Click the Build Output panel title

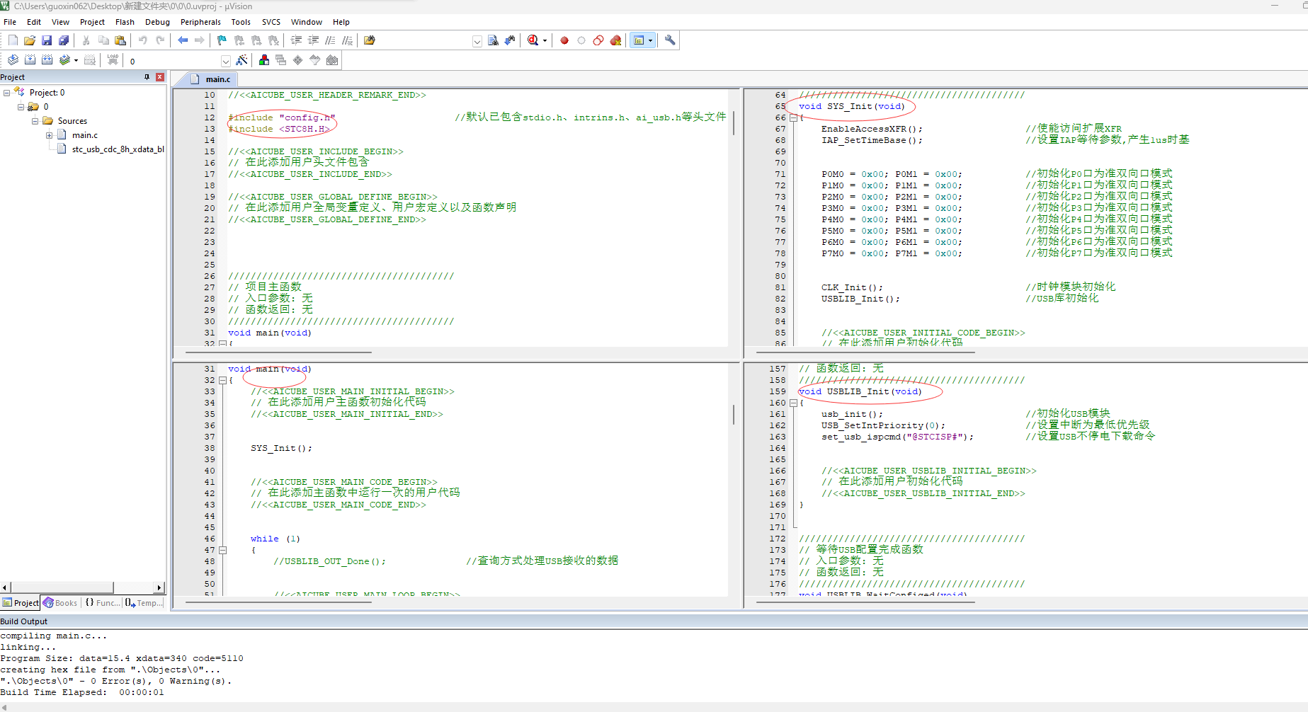point(24,621)
